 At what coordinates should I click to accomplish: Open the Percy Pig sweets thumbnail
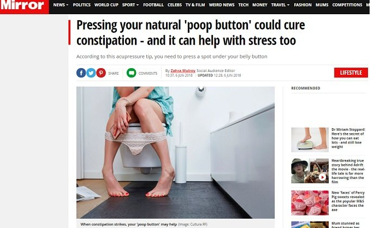pyautogui.click(x=310, y=203)
